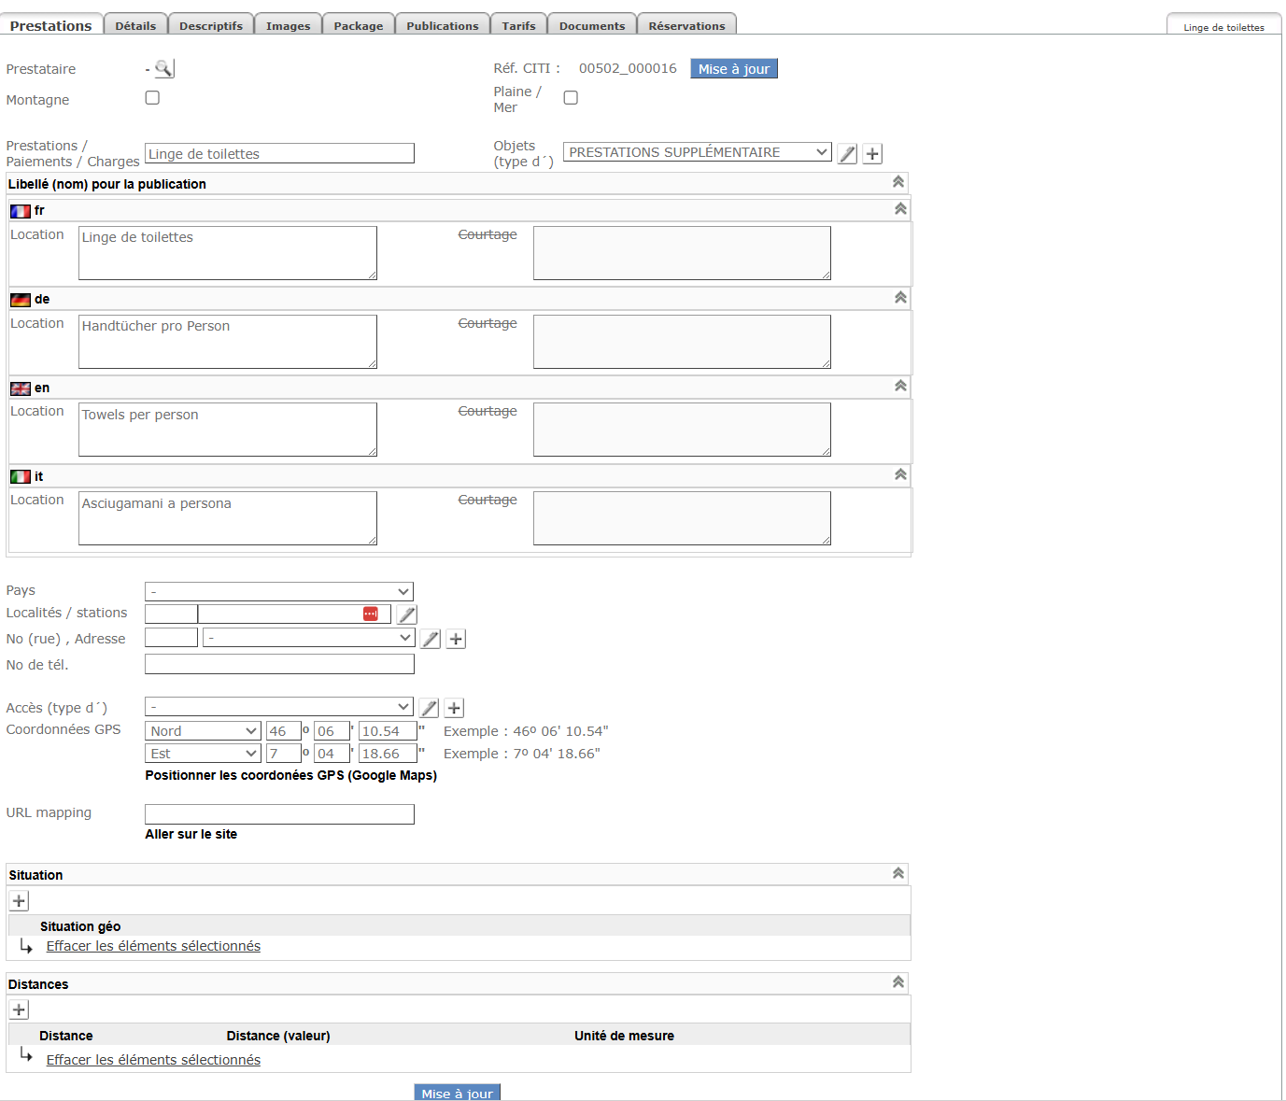Click the pencil icon beside Objets dropdown
This screenshot has height=1101, width=1286.
pyautogui.click(x=847, y=154)
